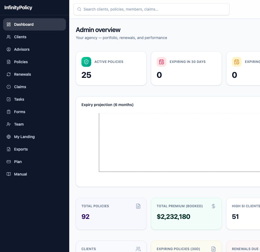Select My Landing from the sidebar
The height and width of the screenshot is (252, 260).
point(34,137)
